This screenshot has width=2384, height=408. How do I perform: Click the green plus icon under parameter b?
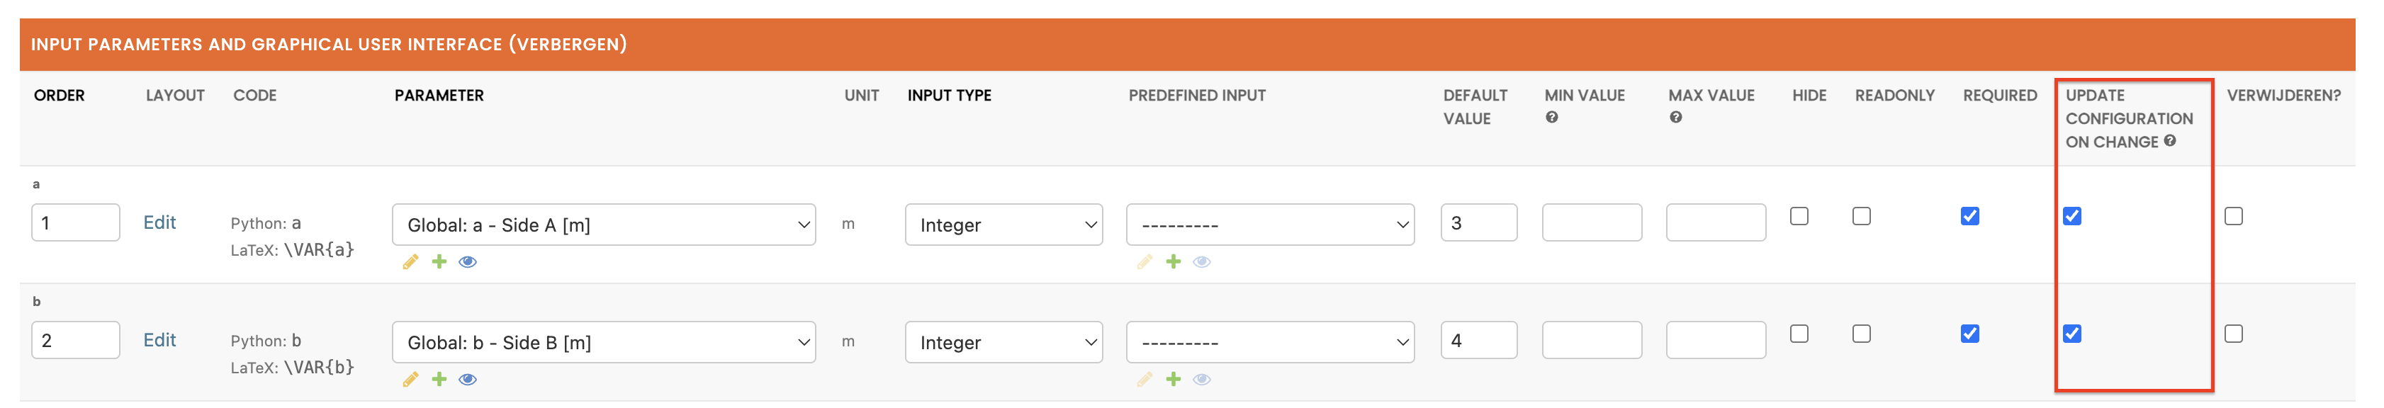(x=439, y=380)
